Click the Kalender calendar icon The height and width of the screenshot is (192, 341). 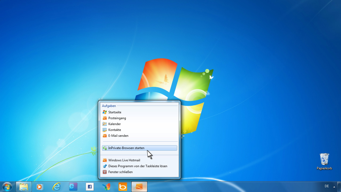pos(105,124)
